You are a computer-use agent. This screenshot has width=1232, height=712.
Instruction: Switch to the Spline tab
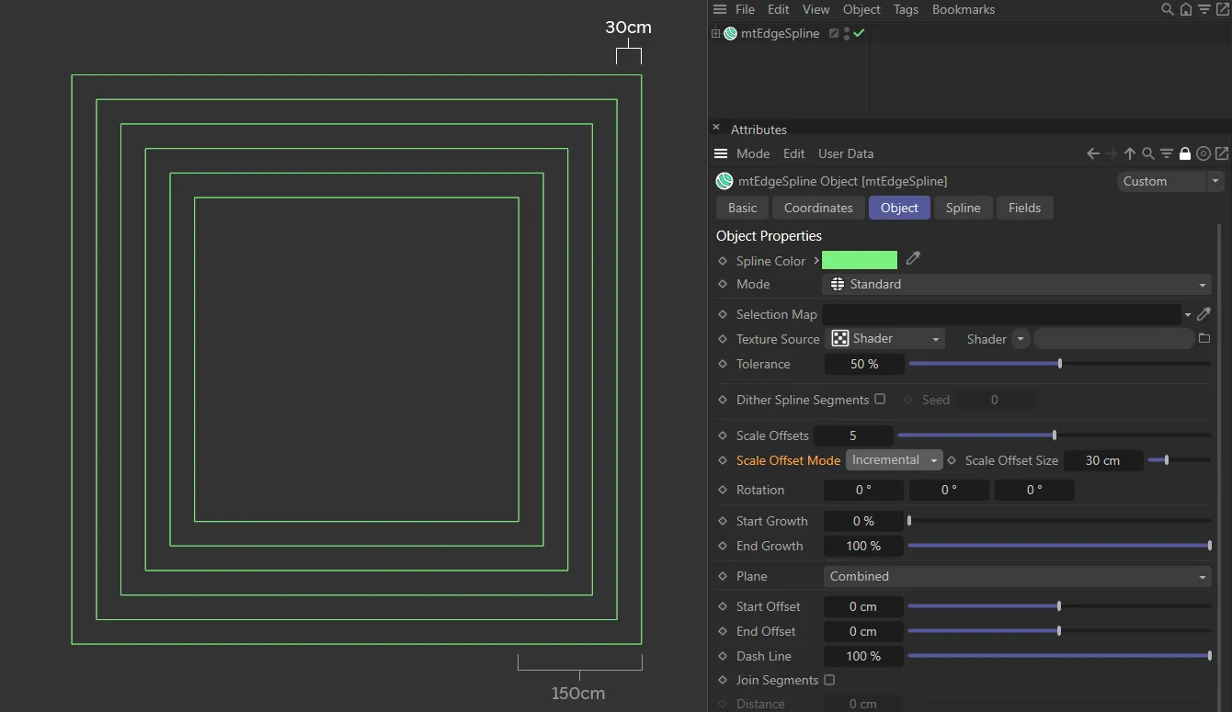coord(963,208)
